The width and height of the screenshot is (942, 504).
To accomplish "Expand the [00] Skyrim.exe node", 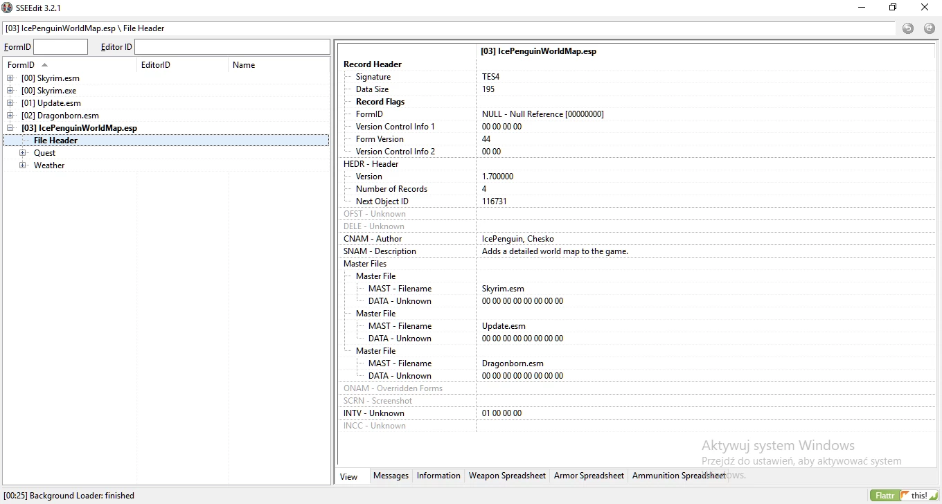I will (x=10, y=91).
